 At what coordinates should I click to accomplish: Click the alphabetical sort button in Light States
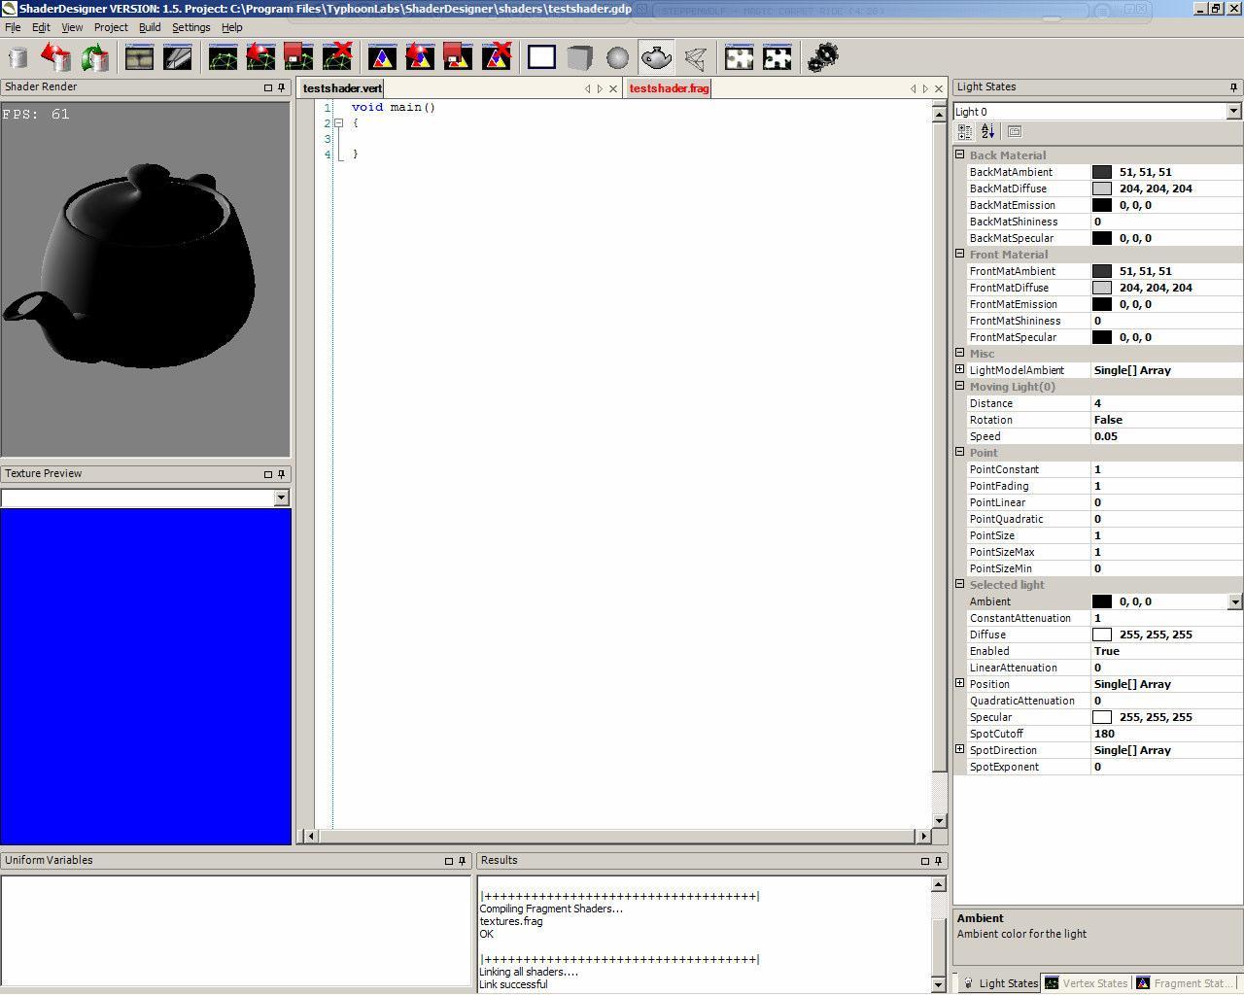[x=988, y=131]
